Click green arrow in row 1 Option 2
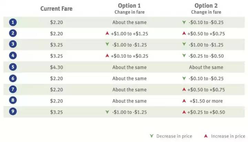Screen dimensions: 248x142 [184, 22]
